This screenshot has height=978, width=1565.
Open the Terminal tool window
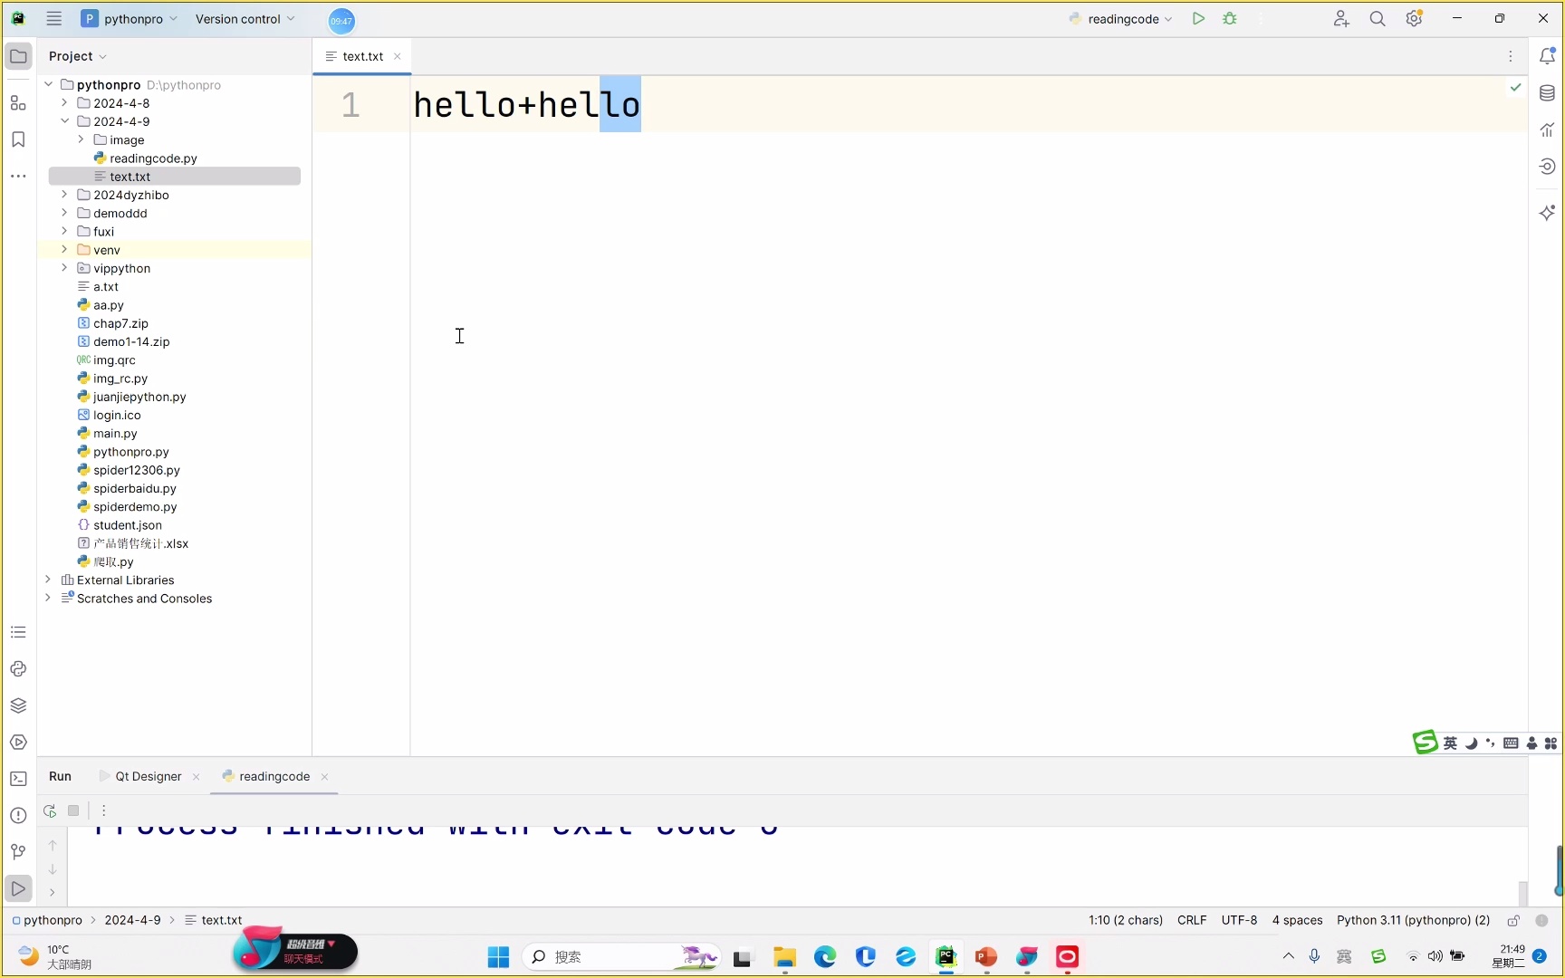[x=18, y=779]
